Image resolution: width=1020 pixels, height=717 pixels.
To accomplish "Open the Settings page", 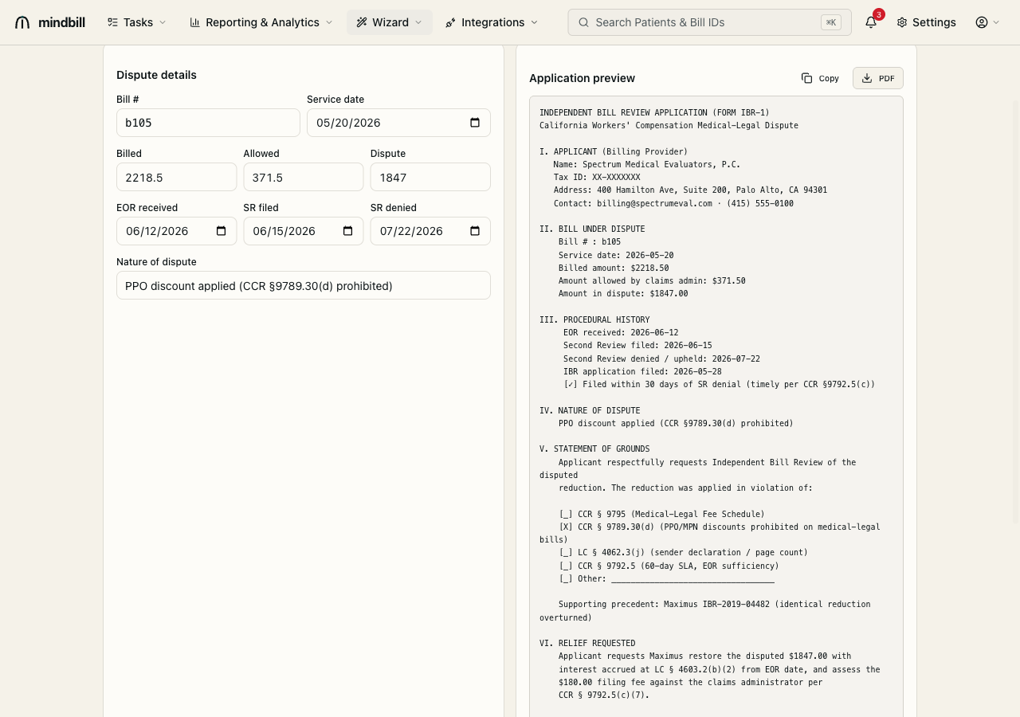I will coord(926,22).
